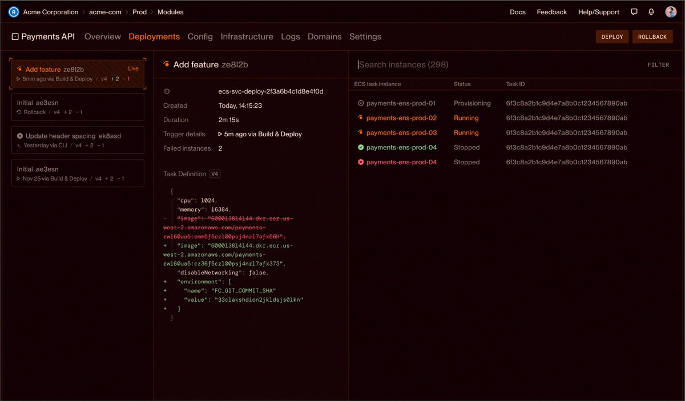The width and height of the screenshot is (685, 401).
Task: Click the play icon beside '5min ago via Build & Deploy'
Action: click(x=18, y=79)
